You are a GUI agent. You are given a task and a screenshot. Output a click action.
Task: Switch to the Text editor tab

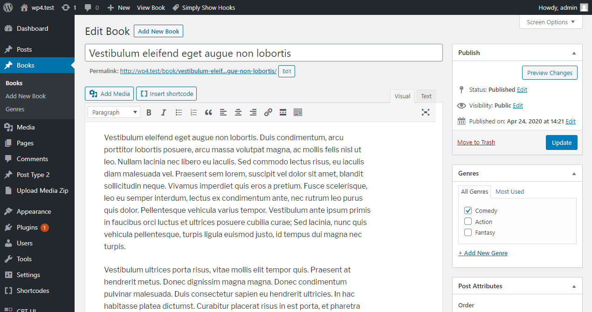click(x=426, y=96)
